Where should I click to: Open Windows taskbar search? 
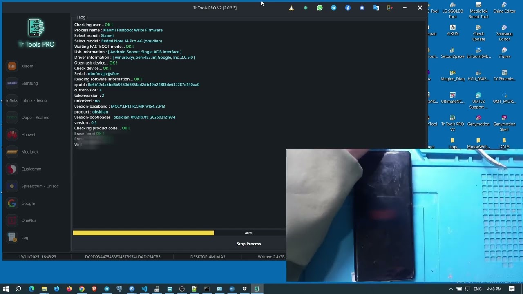coord(18,289)
